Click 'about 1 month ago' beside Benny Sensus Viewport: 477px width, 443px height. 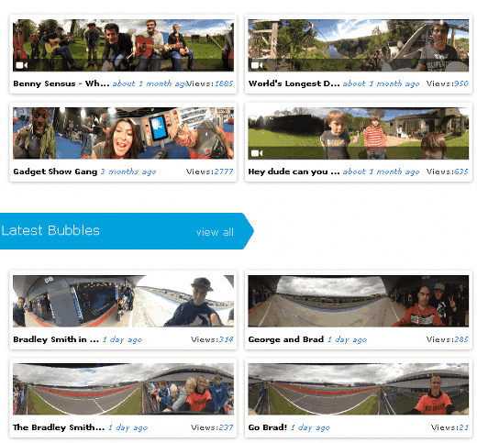pyautogui.click(x=150, y=83)
